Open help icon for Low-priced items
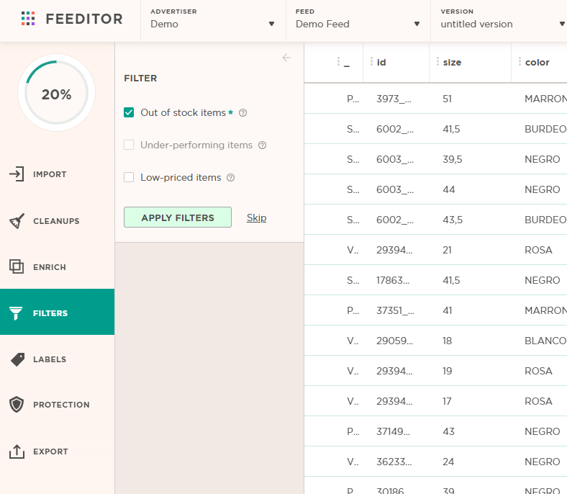This screenshot has width=567, height=494. pos(231,178)
